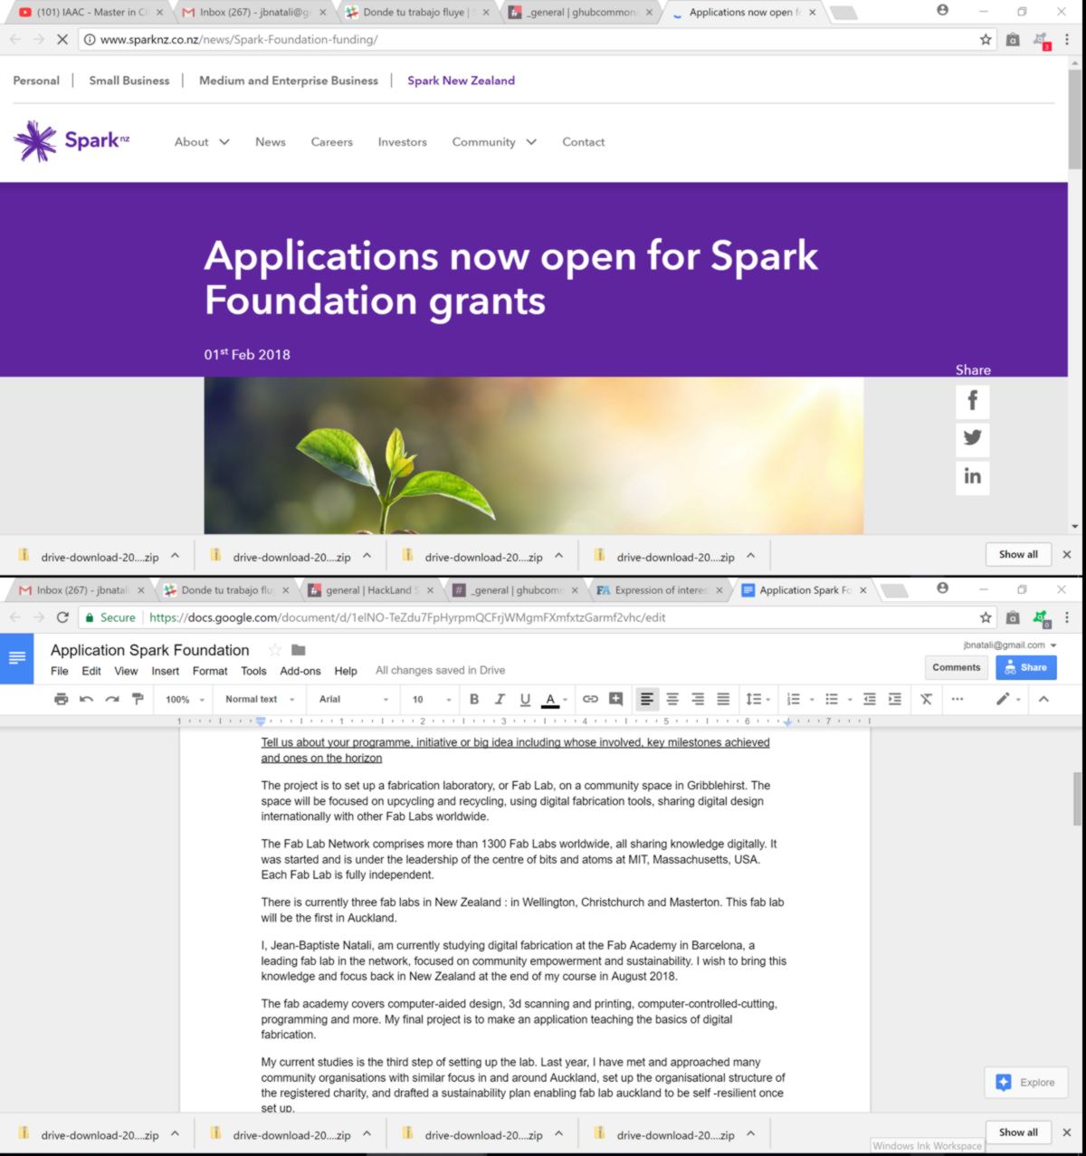Open the Normal text style dropdown
This screenshot has width=1086, height=1156.
(x=260, y=699)
